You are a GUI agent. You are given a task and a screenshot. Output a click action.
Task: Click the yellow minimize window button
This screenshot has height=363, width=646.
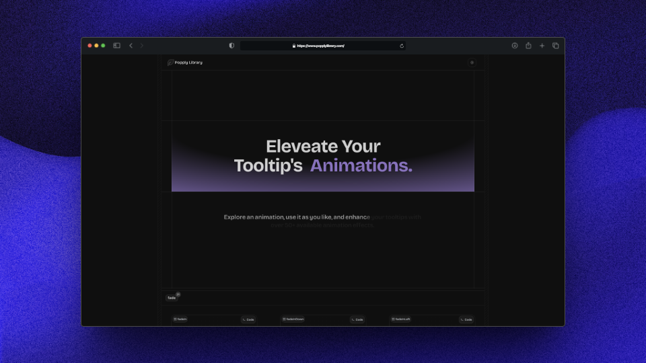pos(96,46)
